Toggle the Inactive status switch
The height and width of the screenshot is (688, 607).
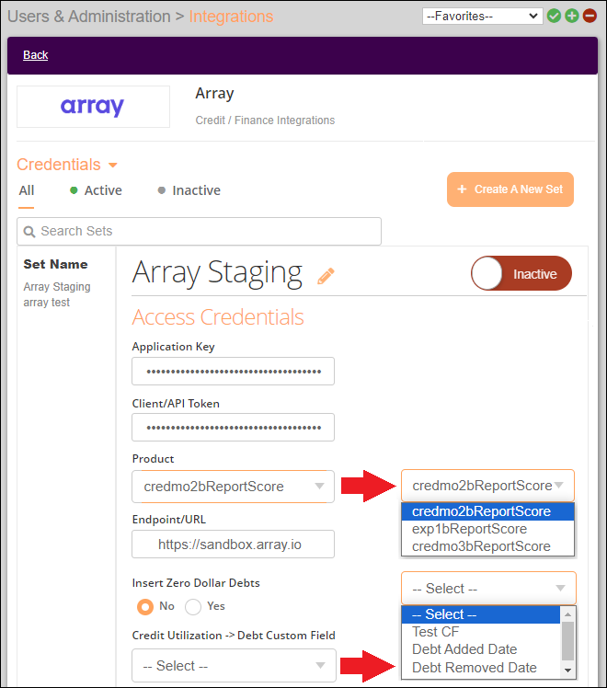(x=521, y=273)
